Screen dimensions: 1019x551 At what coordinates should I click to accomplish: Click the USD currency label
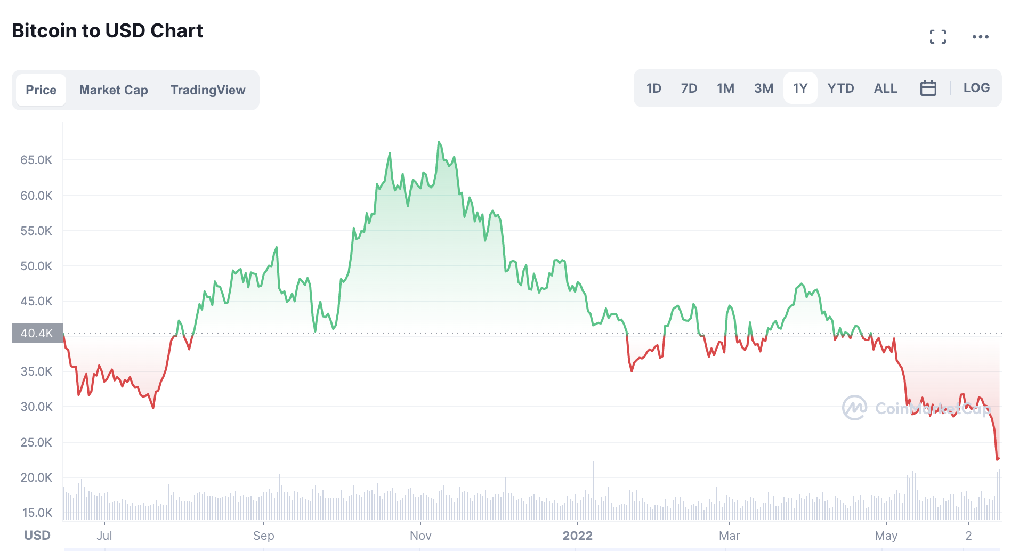pos(37,535)
